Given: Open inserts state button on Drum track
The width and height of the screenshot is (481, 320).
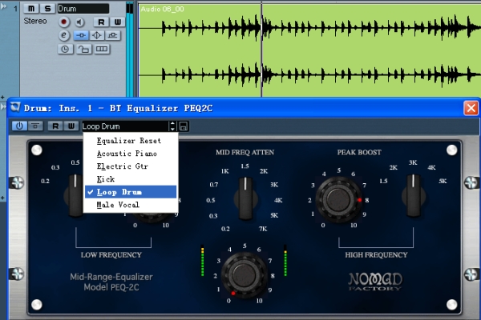Looking at the screenshot, I should coord(81,35).
